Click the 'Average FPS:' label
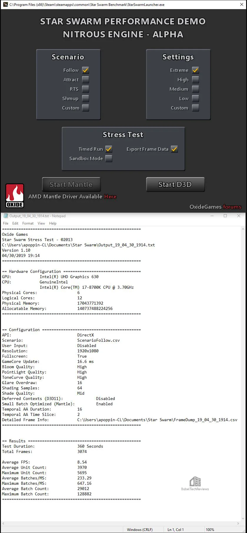247x533 pixels. pyautogui.click(x=16, y=462)
